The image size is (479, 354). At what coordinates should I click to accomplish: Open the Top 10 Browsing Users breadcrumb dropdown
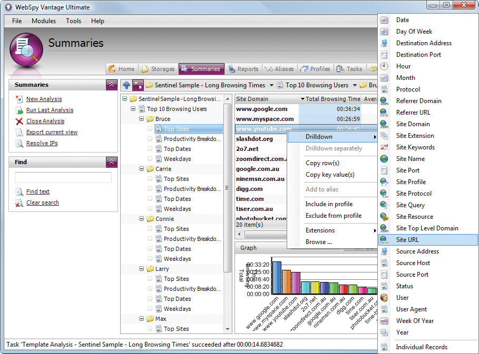coord(353,85)
